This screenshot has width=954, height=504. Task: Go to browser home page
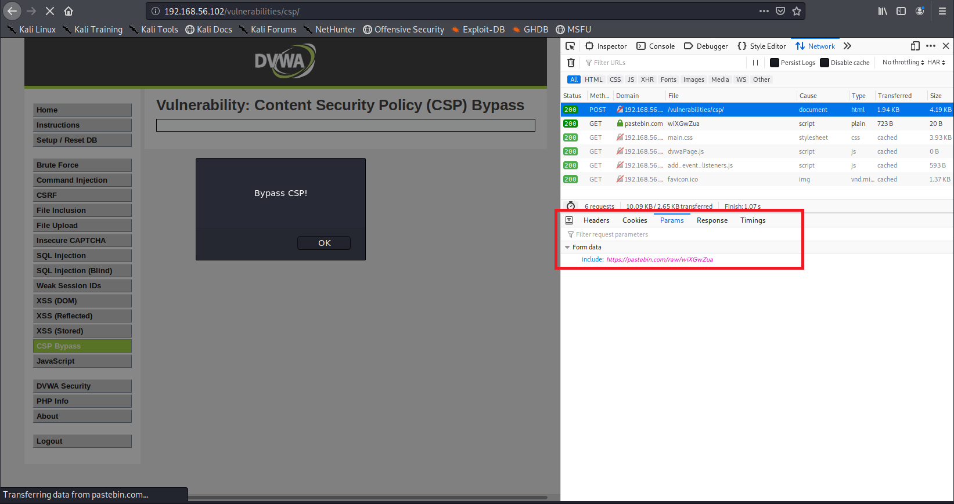pos(69,11)
